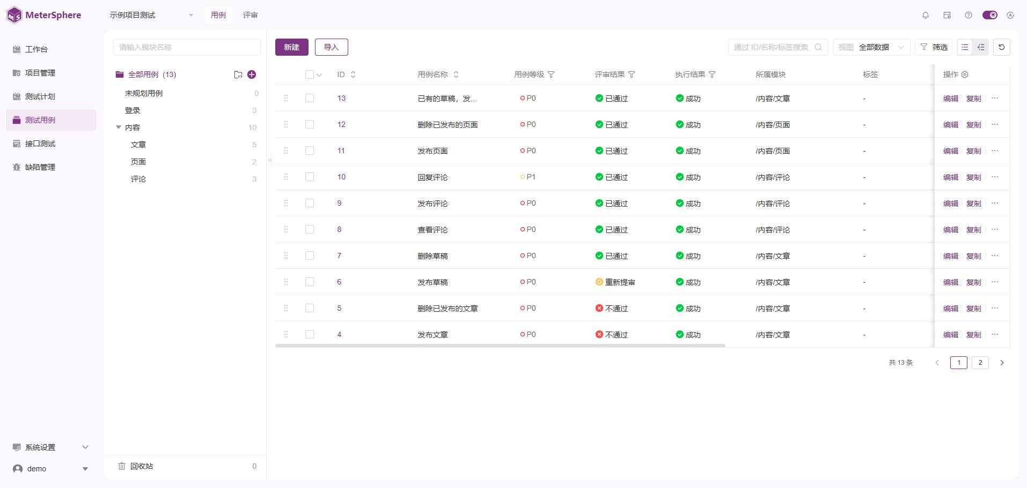This screenshot has height=488, width=1027.
Task: Open the notifications bell
Action: pyautogui.click(x=926, y=15)
